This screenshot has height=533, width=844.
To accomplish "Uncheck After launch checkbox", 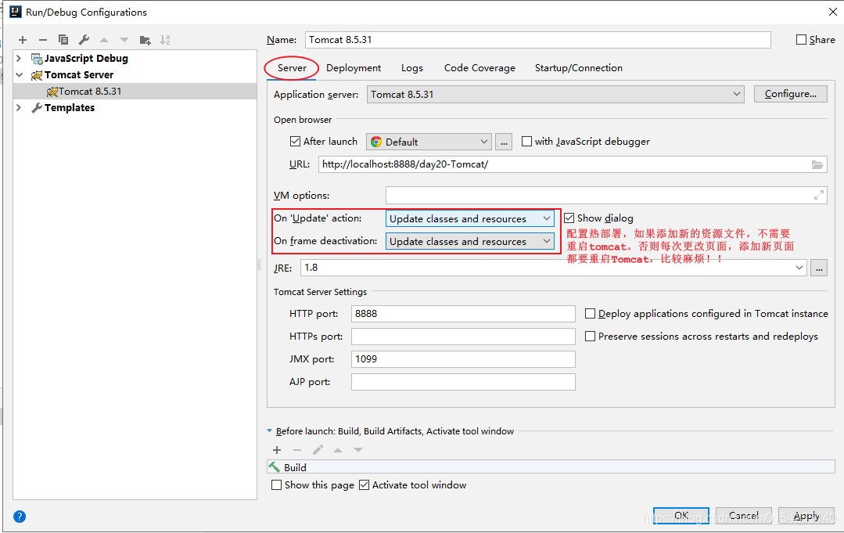I will click(295, 142).
